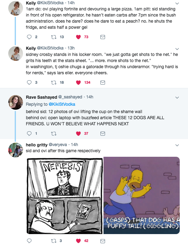Retweet Rave Sashayed's shame wall tweet
Image resolution: width=188 pixels, height=246 pixels.
pos(54,133)
